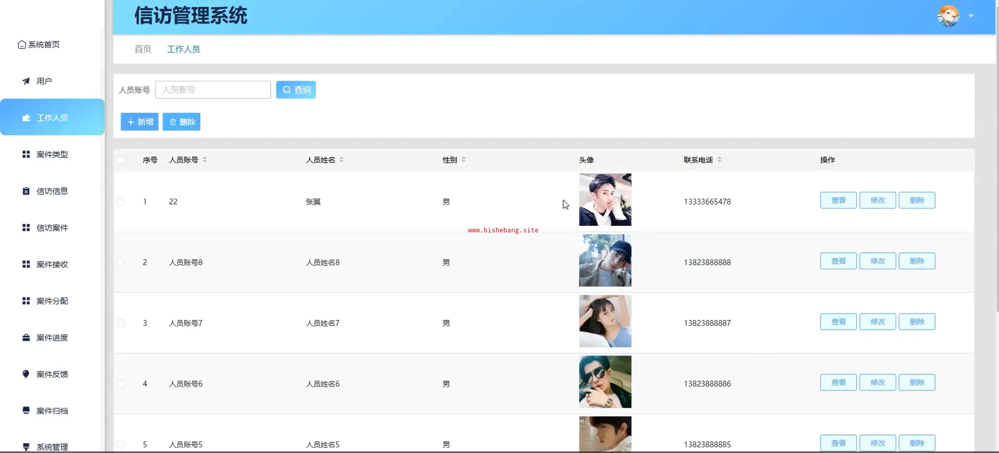Go to the 首页 breadcrumb tab
The image size is (999, 453).
(x=142, y=49)
